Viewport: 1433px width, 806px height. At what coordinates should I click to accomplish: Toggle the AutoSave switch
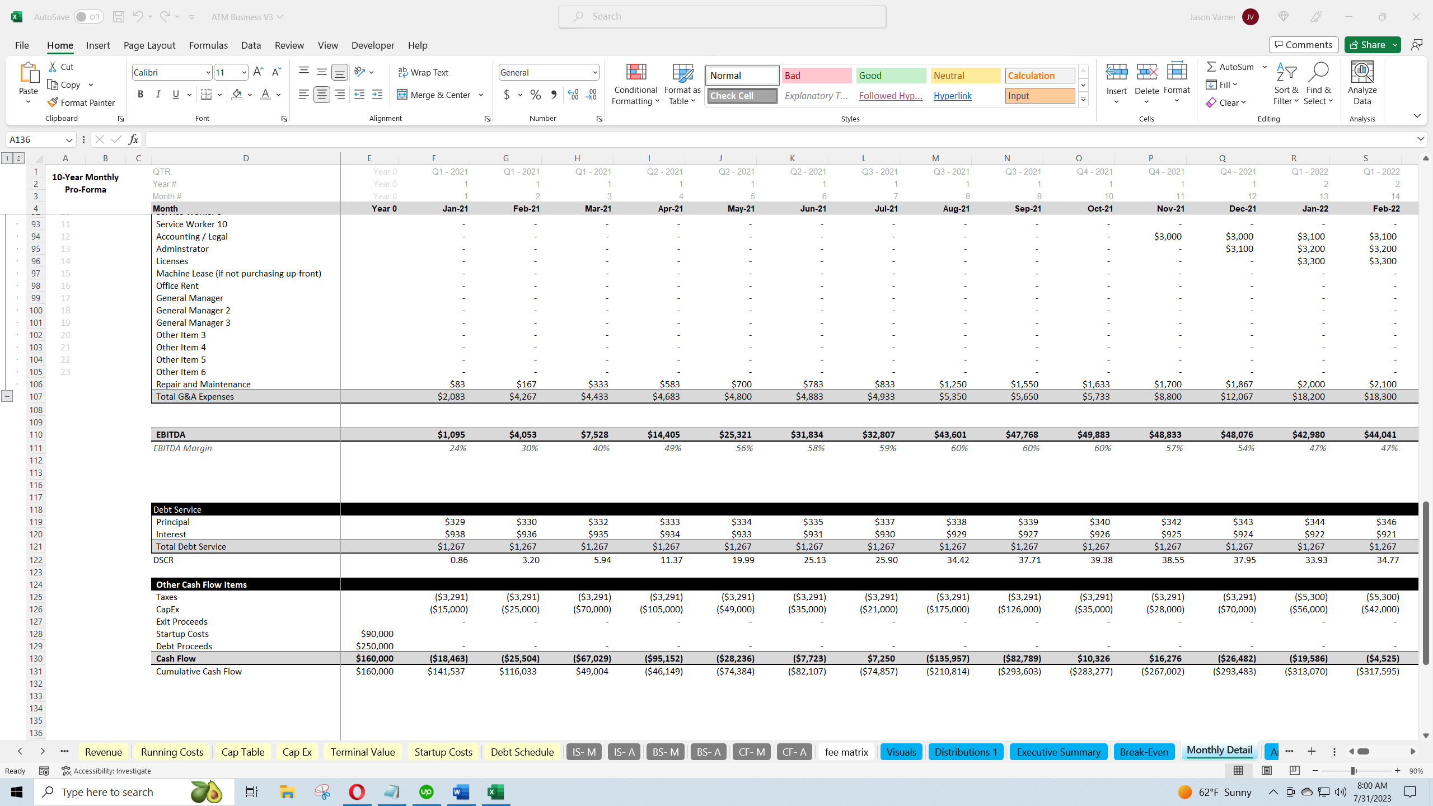tap(89, 17)
